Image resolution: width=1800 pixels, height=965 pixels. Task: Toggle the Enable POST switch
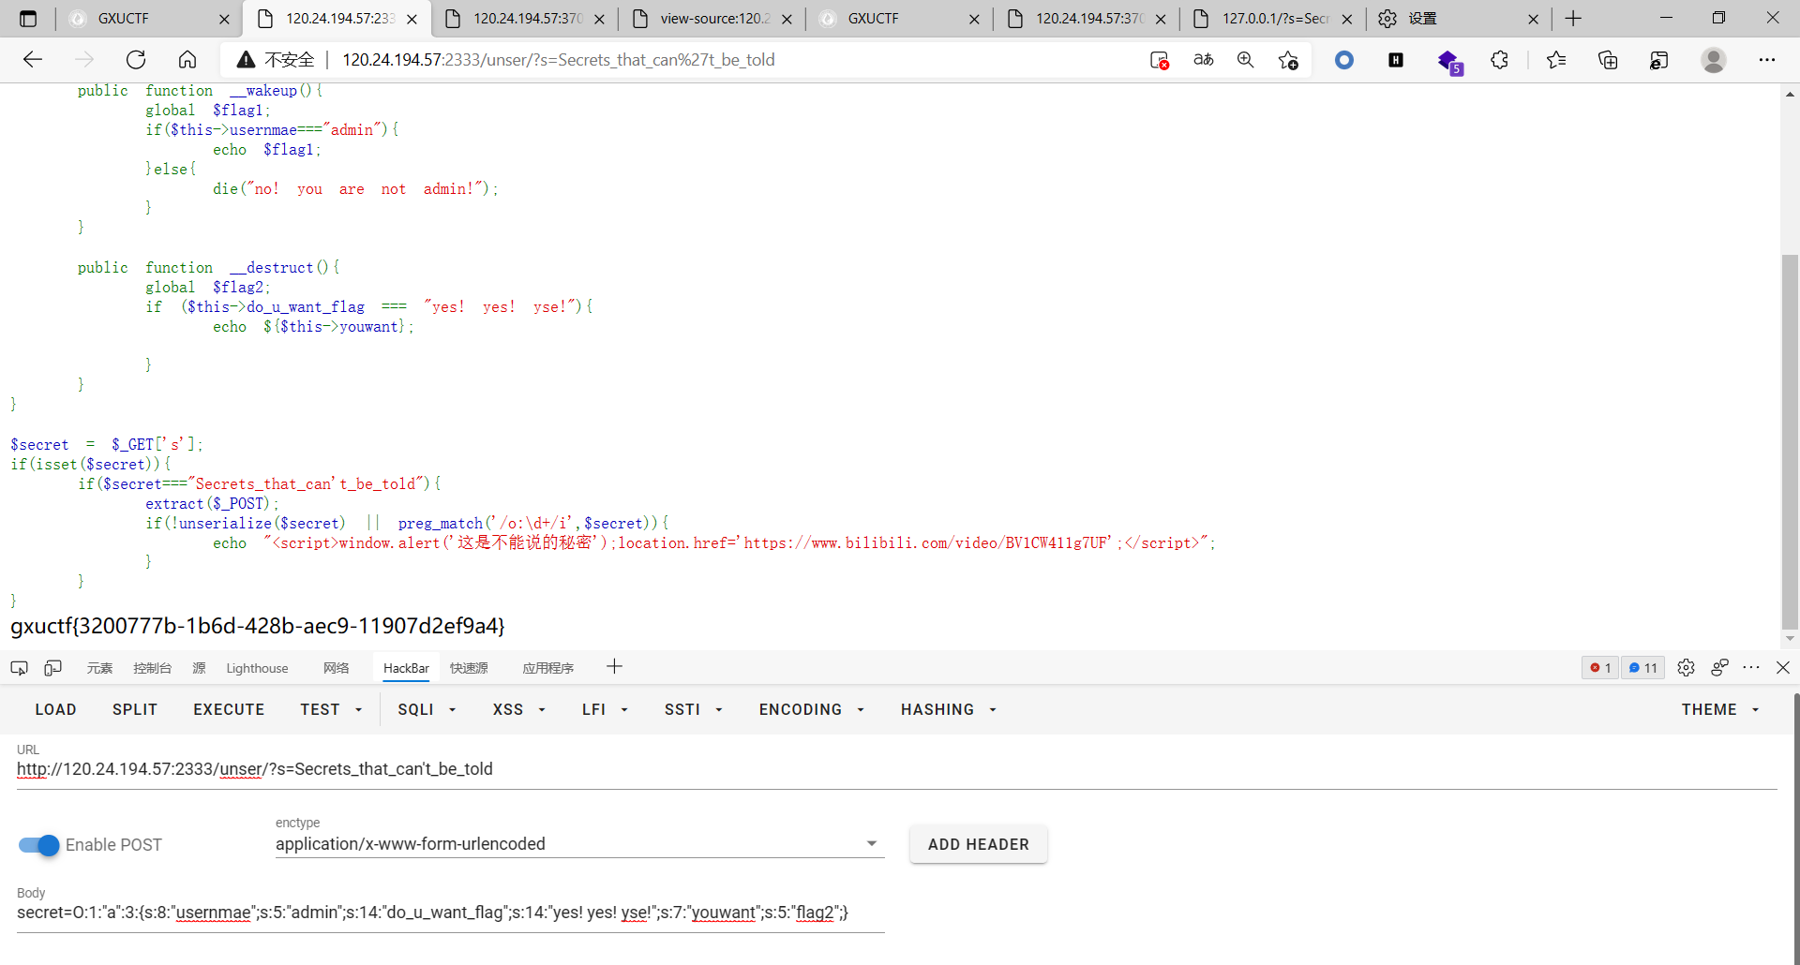tap(38, 845)
